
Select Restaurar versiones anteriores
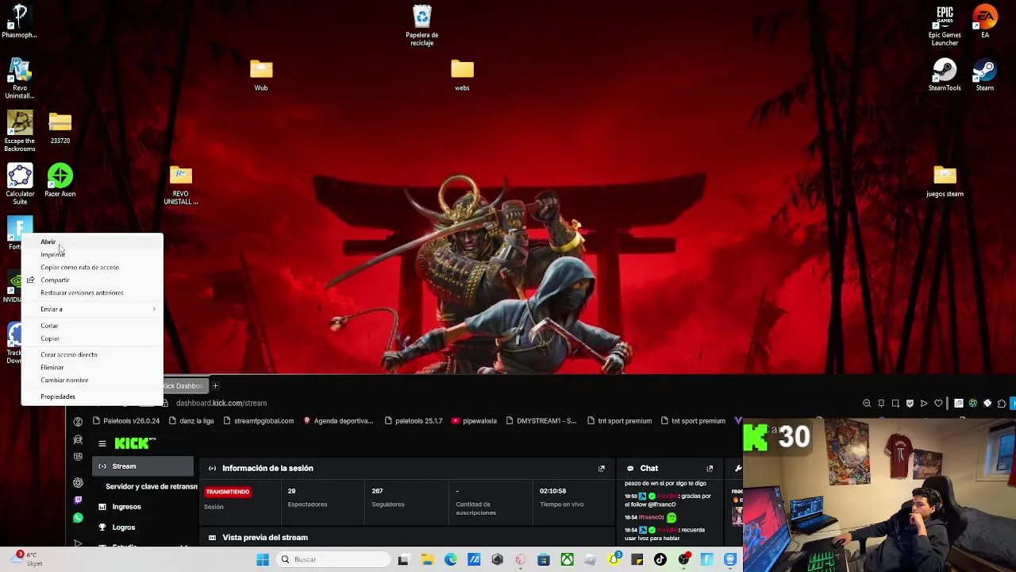(x=92, y=292)
